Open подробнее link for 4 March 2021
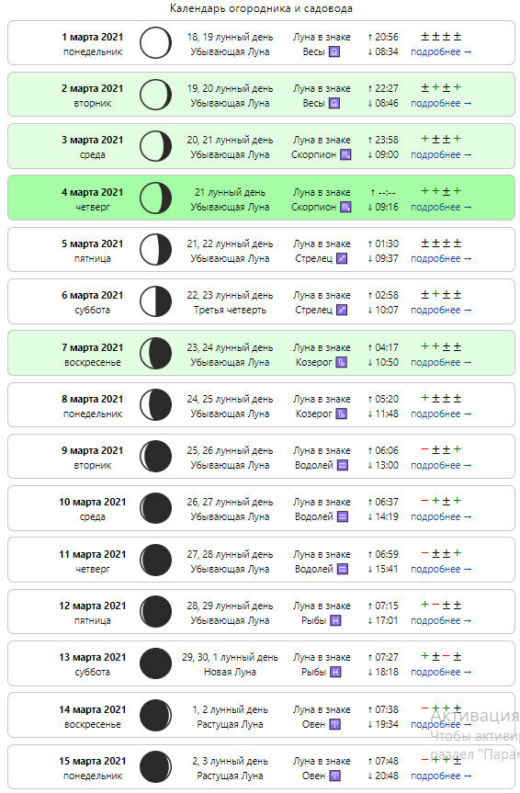The width and height of the screenshot is (520, 793). coord(441,207)
